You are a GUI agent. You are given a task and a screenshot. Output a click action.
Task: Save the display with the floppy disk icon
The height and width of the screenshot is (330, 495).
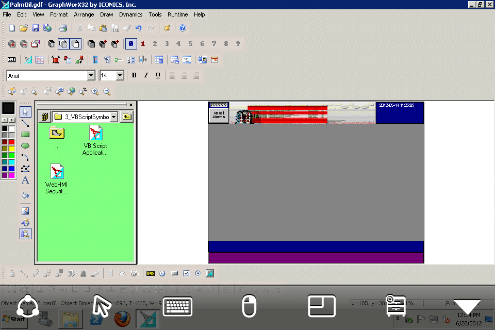click(x=36, y=28)
